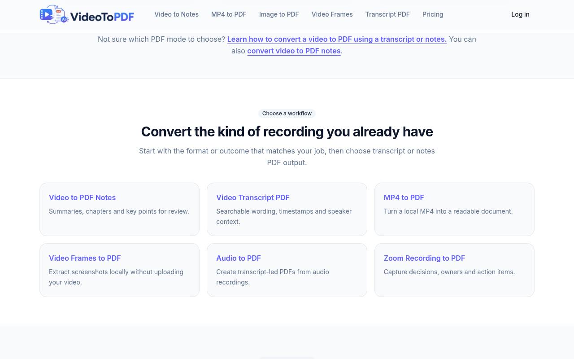This screenshot has width=574, height=359.
Task: Click 'Create transcript-led PDFs' description
Action: (273, 277)
